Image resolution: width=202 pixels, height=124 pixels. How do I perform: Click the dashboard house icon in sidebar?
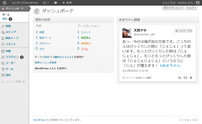tap(3, 9)
